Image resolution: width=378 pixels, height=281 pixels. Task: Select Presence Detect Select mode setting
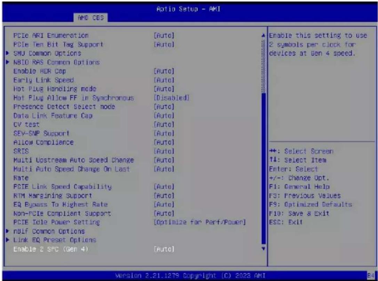[64, 107]
